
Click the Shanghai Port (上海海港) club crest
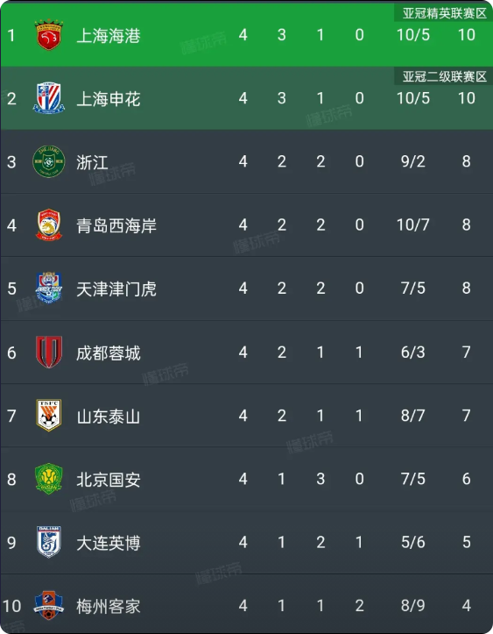[48, 35]
